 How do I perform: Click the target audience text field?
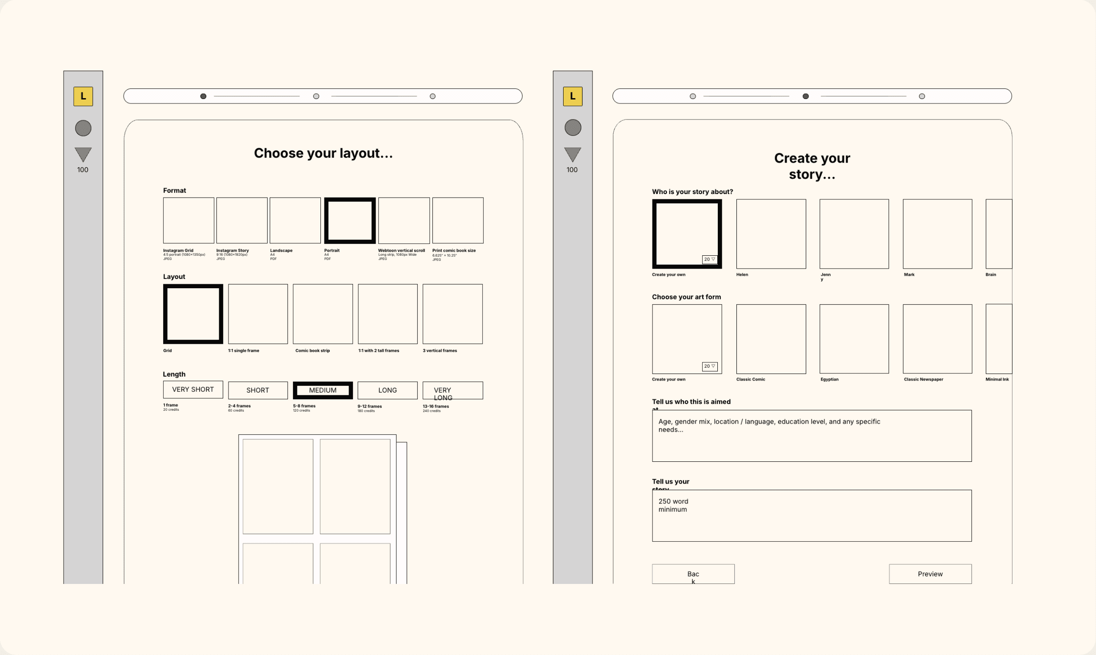tap(812, 436)
